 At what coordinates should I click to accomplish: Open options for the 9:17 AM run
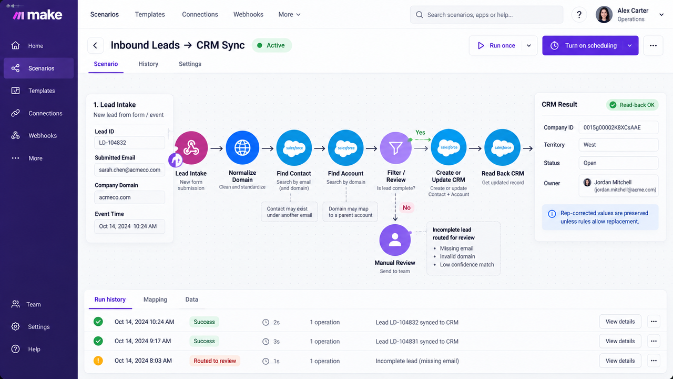654,341
